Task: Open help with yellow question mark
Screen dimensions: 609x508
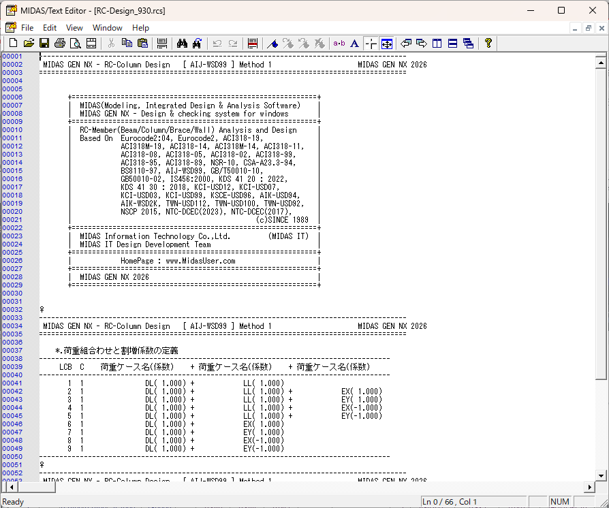Action: tap(488, 43)
